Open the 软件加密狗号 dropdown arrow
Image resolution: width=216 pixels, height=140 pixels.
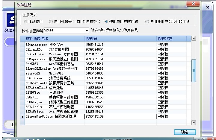point(87,31)
